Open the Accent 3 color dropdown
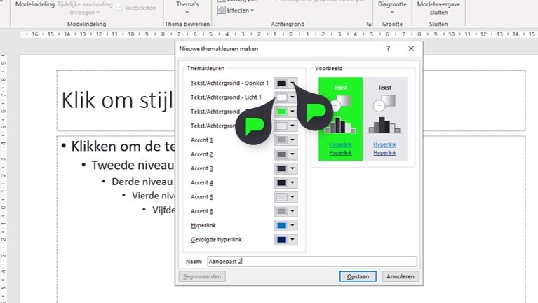This screenshot has width=538, height=303. [292, 168]
